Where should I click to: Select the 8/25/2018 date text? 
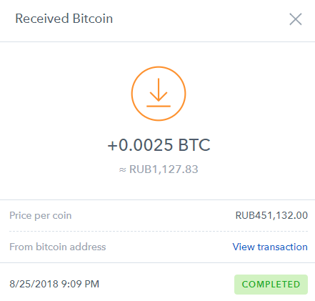click(34, 284)
